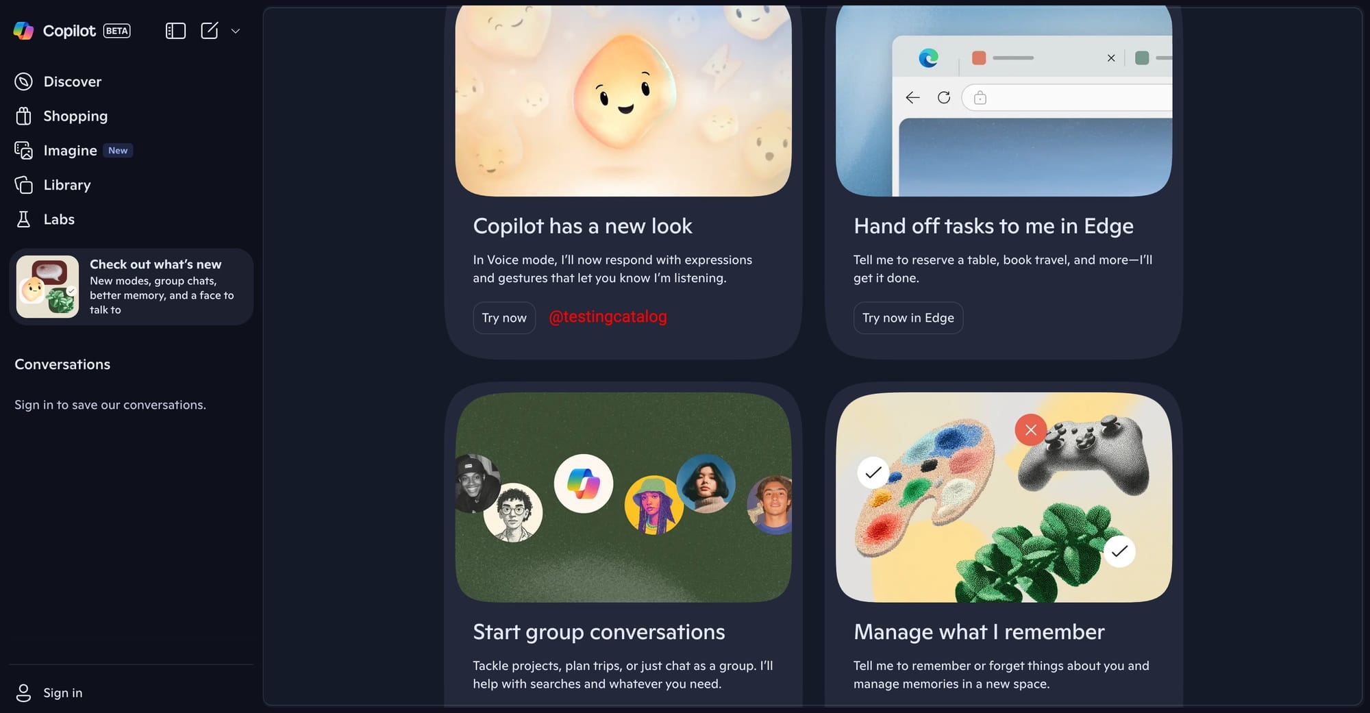Open the Library icon
The height and width of the screenshot is (713, 1370).
24,185
